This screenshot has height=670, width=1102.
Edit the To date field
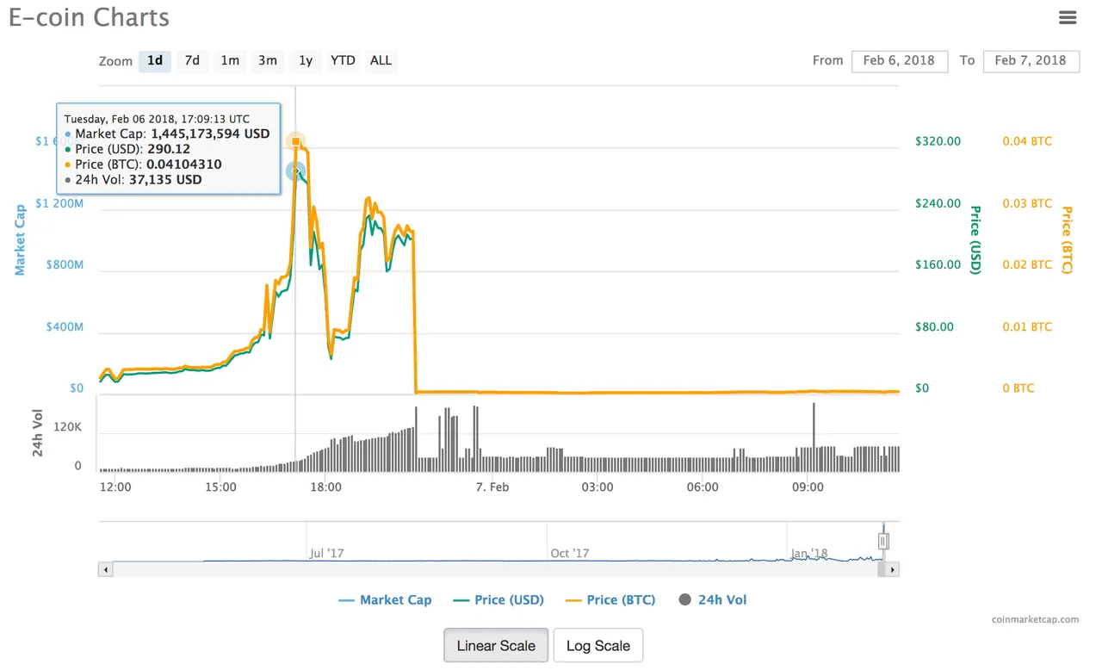point(1031,60)
